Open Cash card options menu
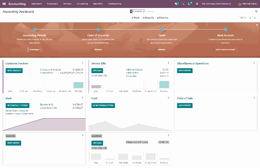 [168, 98]
